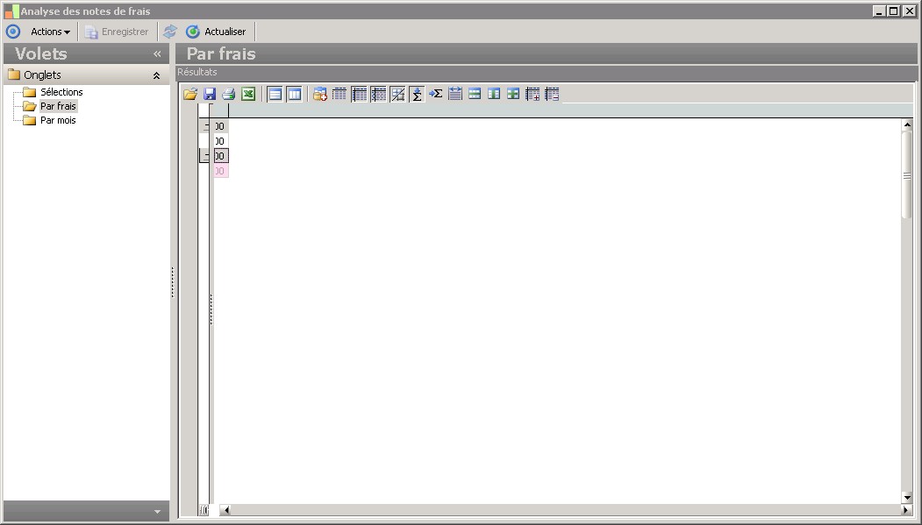This screenshot has width=922, height=525.
Task: Collapse the Volets pane with double chevron
Action: pyautogui.click(x=157, y=54)
